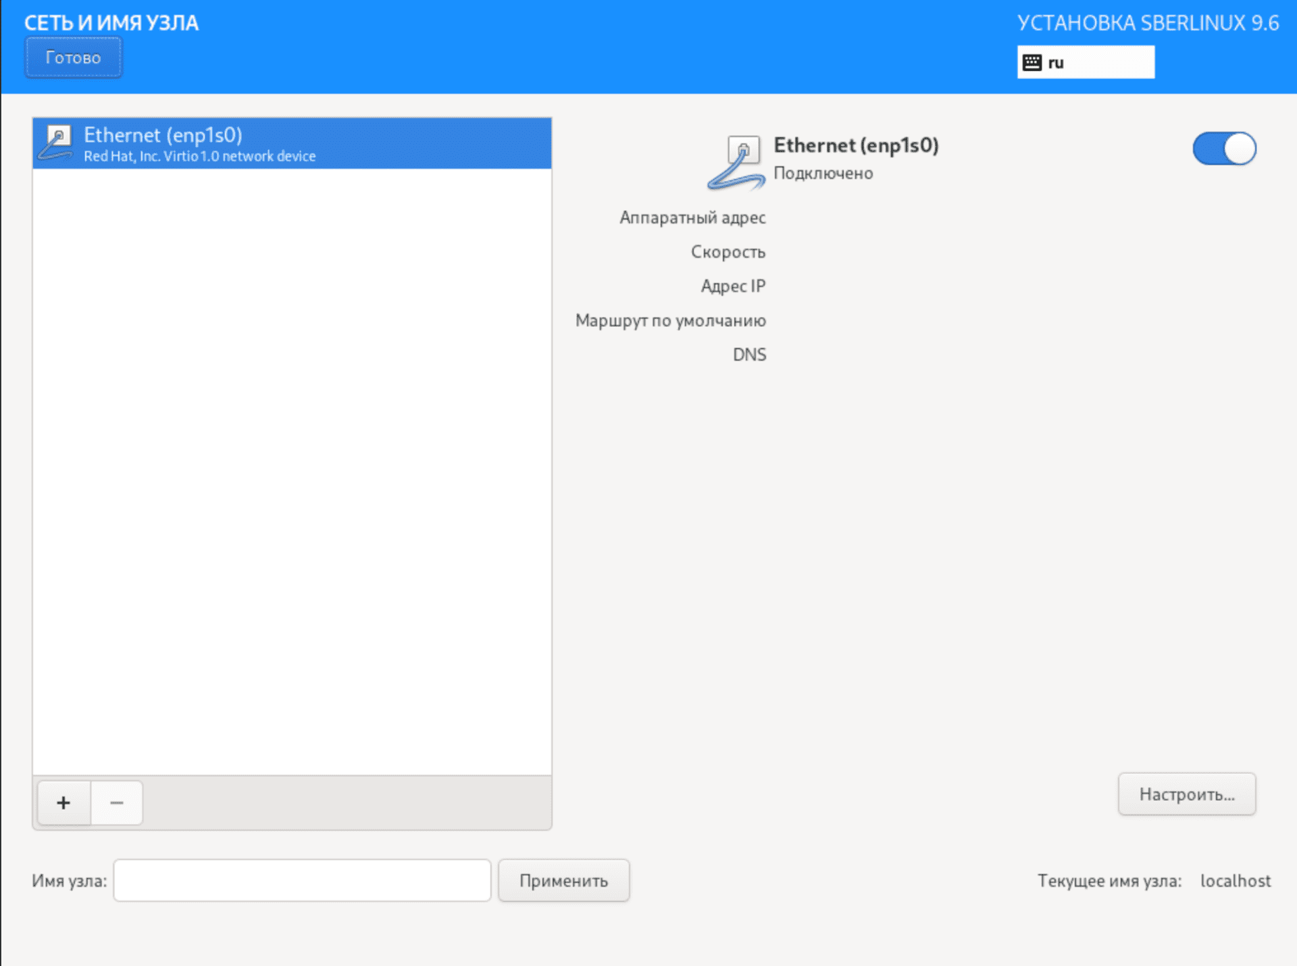The height and width of the screenshot is (966, 1297).
Task: Toggle the Ethernet (enp1s0) connection switch
Action: pos(1224,149)
